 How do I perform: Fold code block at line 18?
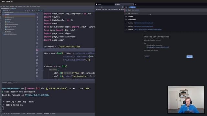43,70
